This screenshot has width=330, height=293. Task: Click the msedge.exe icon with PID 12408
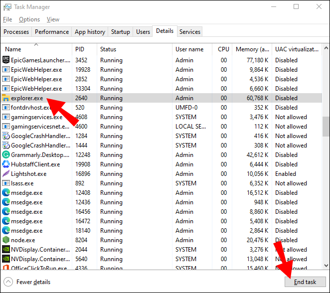(x=6, y=192)
